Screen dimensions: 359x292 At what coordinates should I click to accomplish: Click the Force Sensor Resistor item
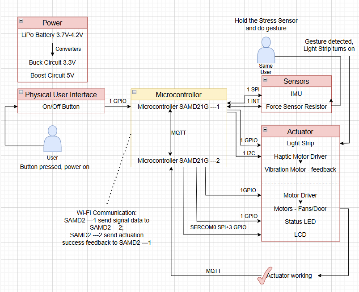click(x=296, y=107)
